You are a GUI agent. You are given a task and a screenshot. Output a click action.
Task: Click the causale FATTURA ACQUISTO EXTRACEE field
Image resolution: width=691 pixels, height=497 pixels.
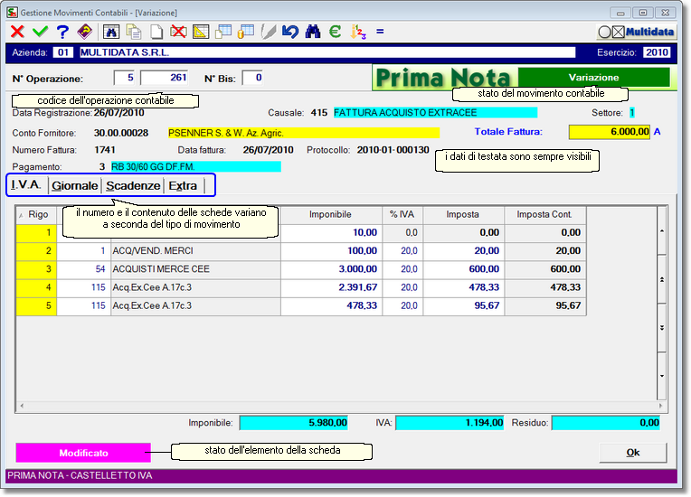[435, 113]
